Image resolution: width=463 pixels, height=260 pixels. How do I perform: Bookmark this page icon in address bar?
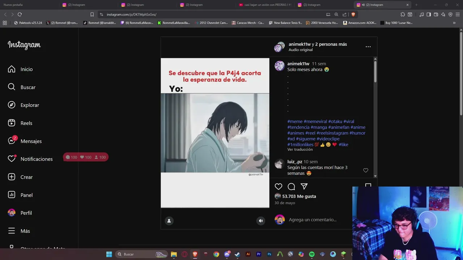pyautogui.click(x=92, y=14)
